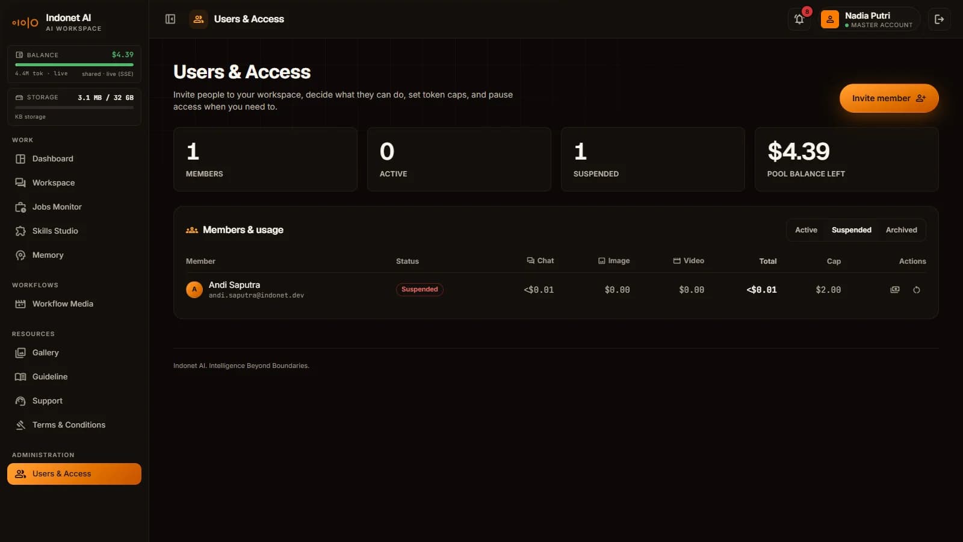Screen dimensions: 963x542
Task: Click the Indonet AI logo
Action: pos(25,23)
